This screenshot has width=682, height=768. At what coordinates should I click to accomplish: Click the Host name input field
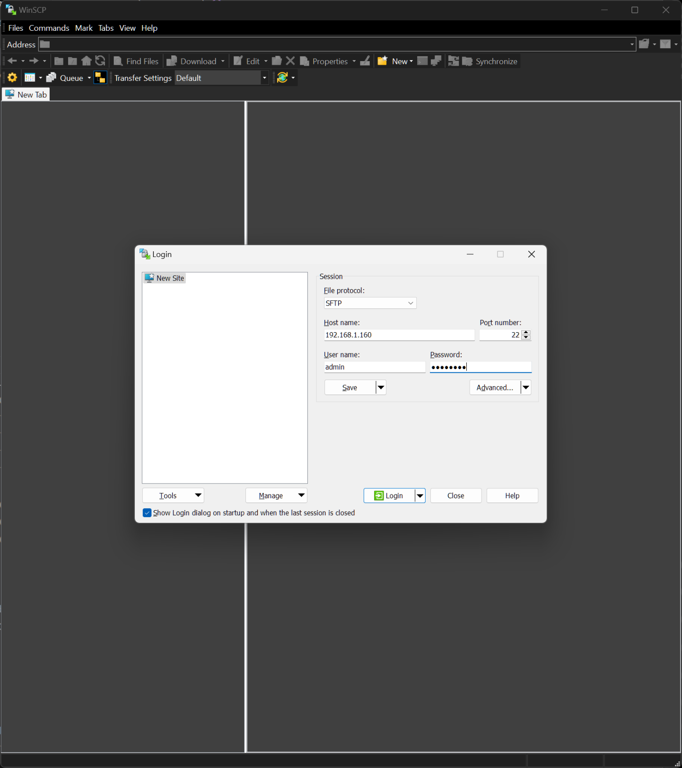[399, 335]
